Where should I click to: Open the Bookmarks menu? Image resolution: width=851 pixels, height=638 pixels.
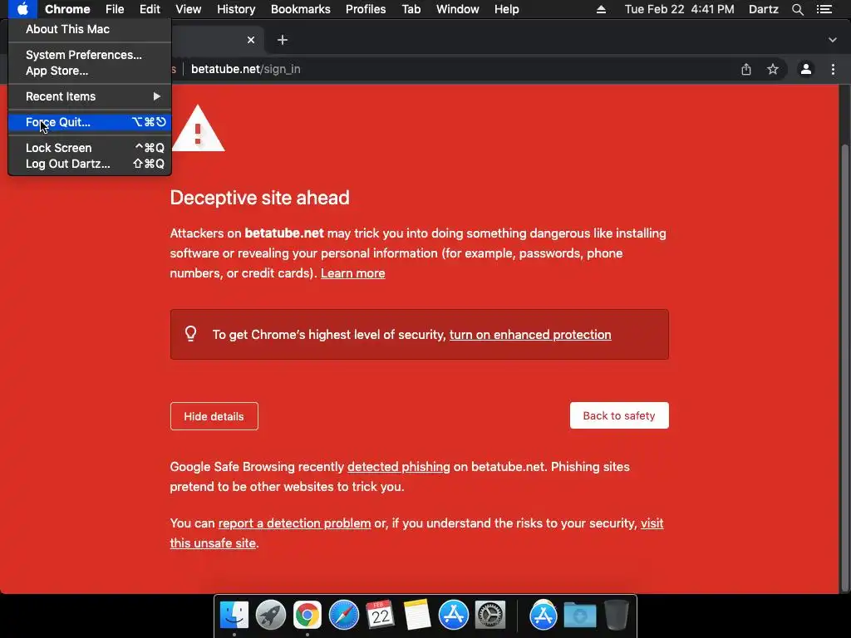coord(301,9)
